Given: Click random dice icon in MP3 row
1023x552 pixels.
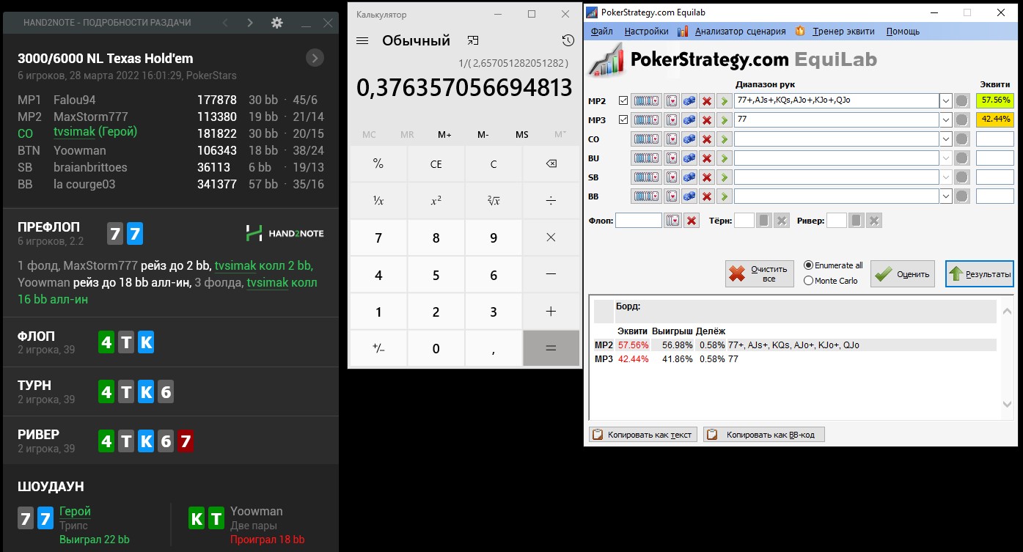Looking at the screenshot, I should tap(689, 119).
